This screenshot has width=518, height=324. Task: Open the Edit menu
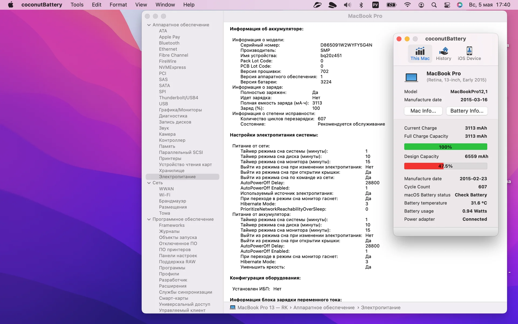(97, 5)
